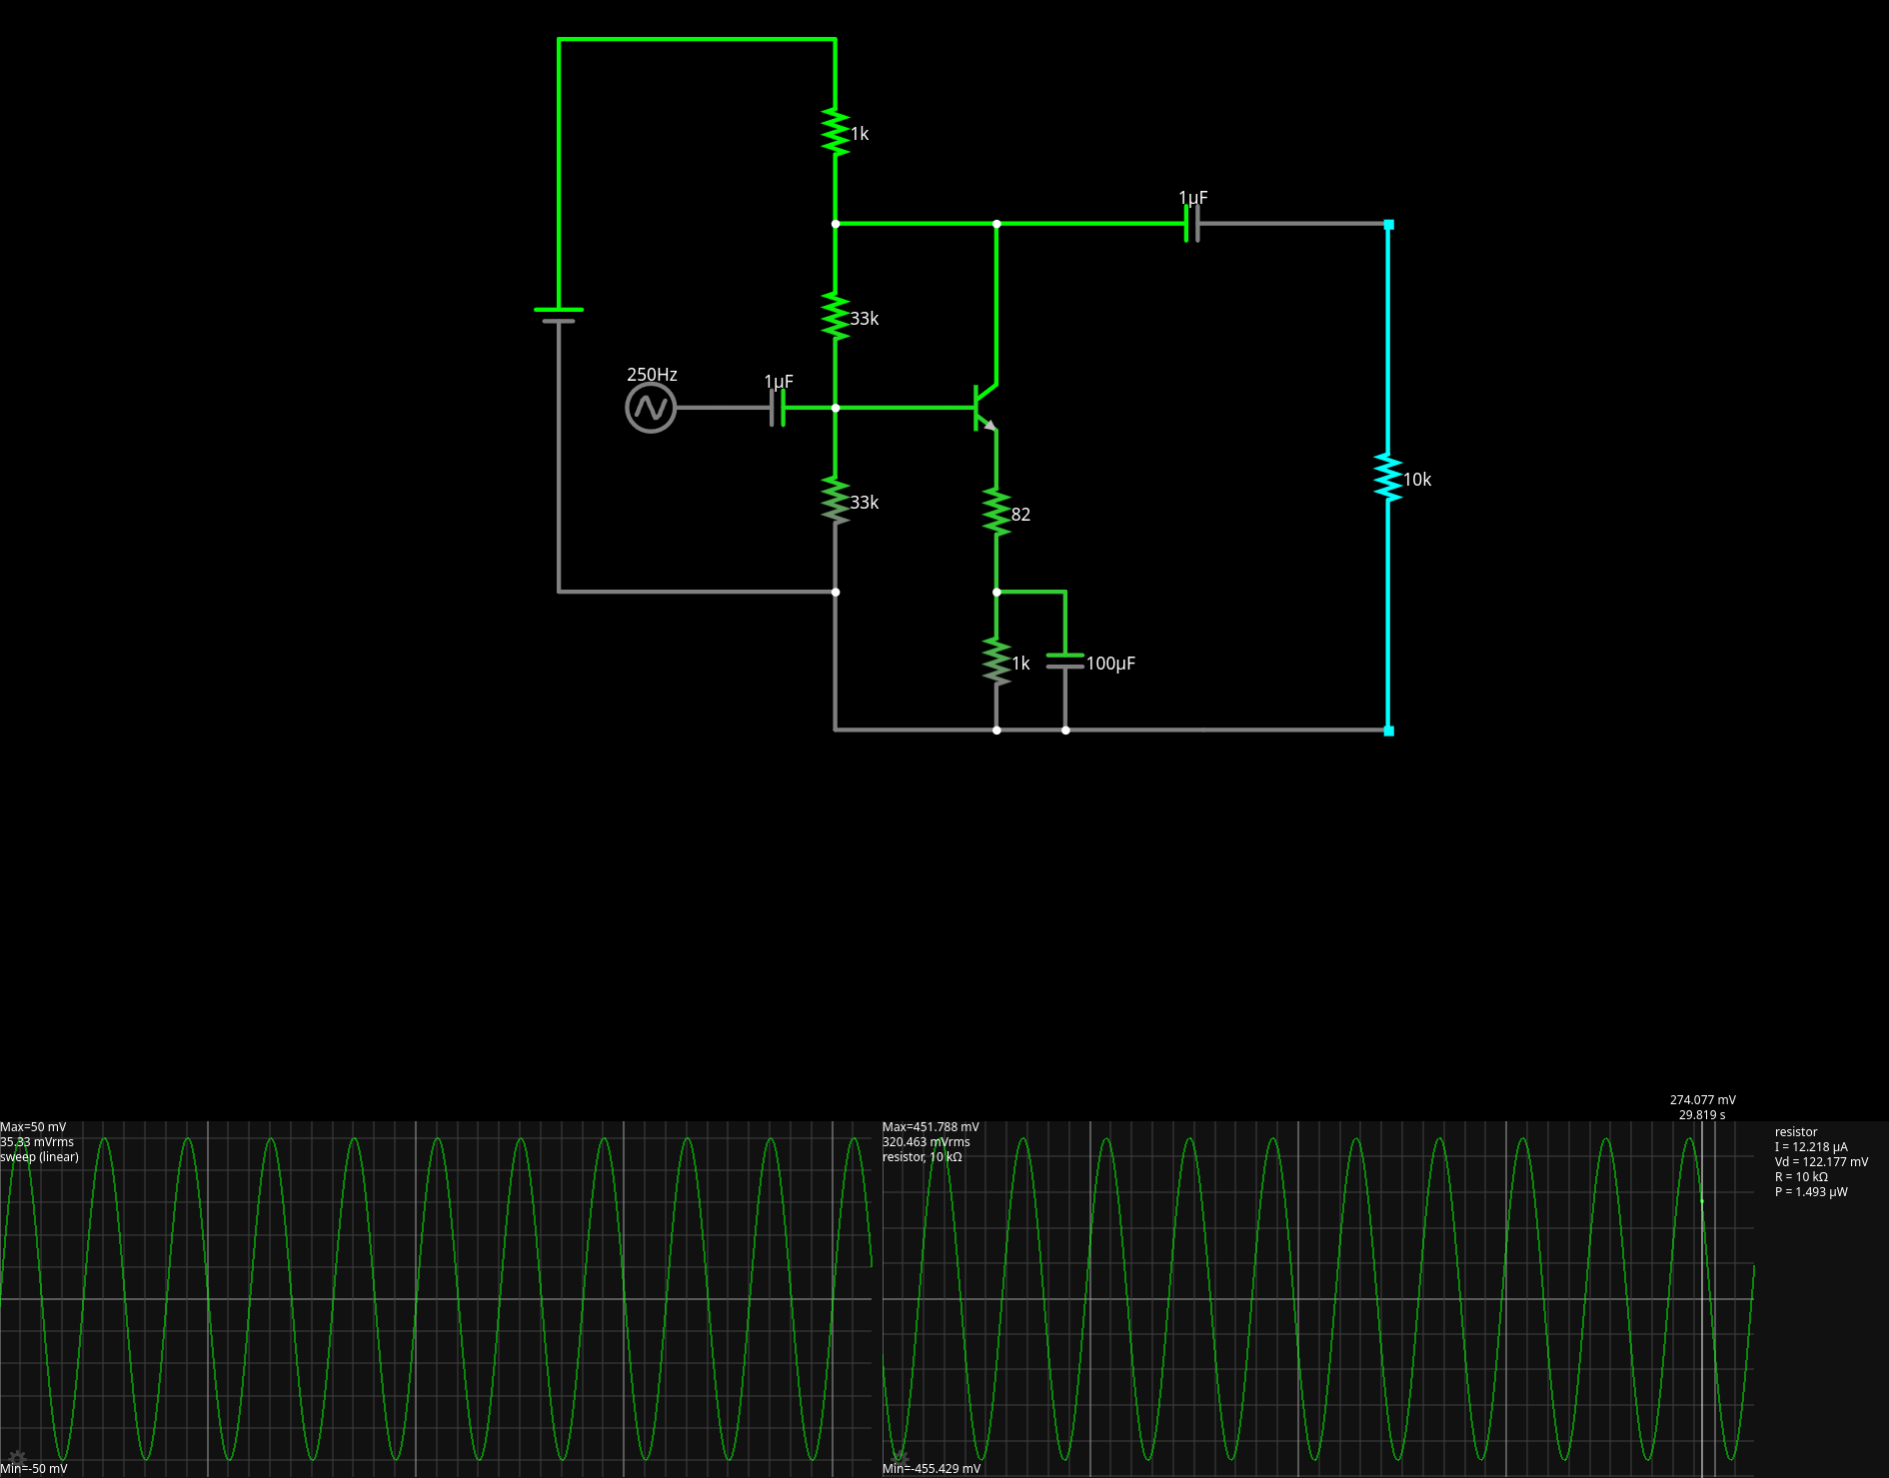Click the Max=451.788 mV scope readout
This screenshot has height=1478, width=1889.
pyautogui.click(x=931, y=1127)
